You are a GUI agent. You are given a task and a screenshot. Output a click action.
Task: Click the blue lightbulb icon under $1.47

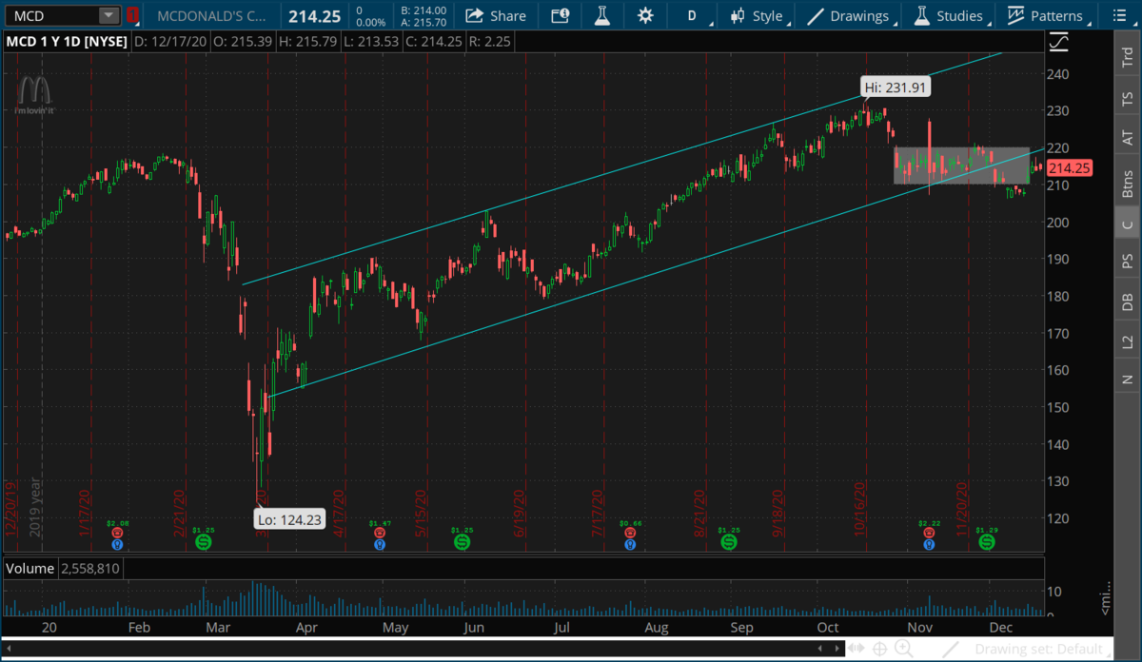point(379,545)
